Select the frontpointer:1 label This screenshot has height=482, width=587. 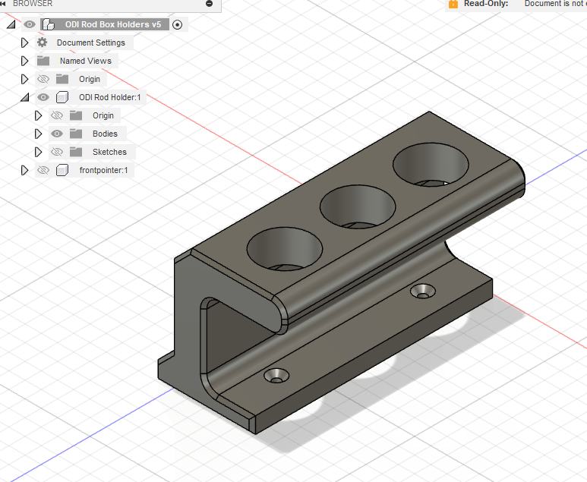click(x=103, y=170)
